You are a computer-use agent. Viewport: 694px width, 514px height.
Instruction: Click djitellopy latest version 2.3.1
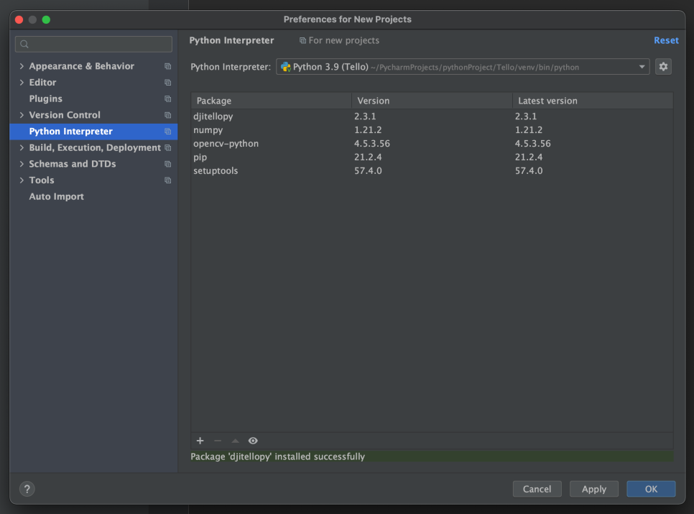coord(526,116)
